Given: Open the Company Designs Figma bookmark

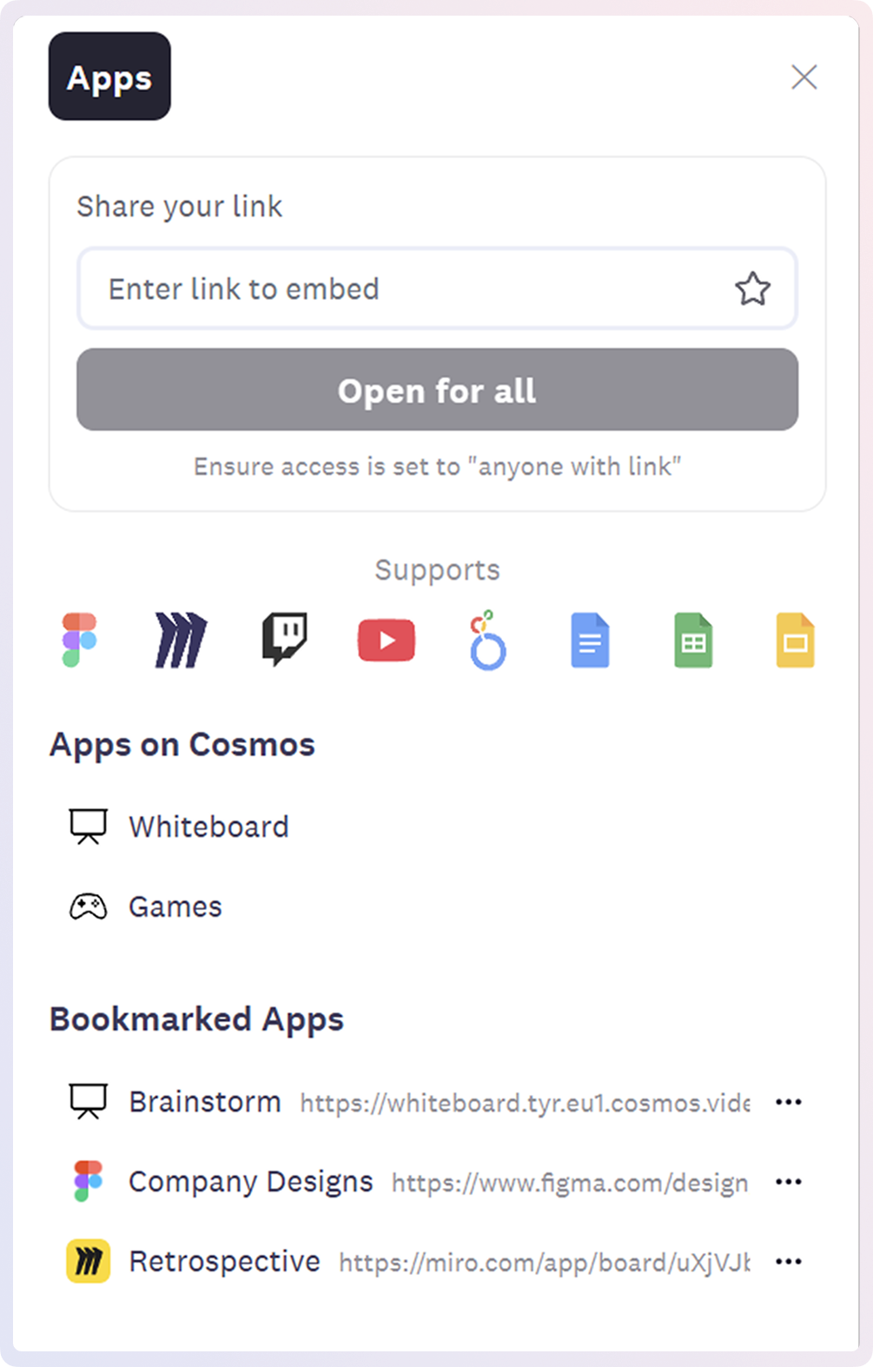Looking at the screenshot, I should point(409,1182).
